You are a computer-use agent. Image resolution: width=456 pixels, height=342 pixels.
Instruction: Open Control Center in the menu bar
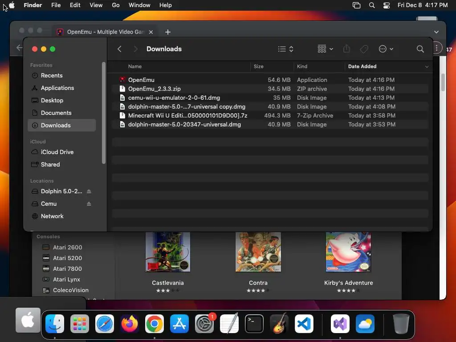click(387, 5)
